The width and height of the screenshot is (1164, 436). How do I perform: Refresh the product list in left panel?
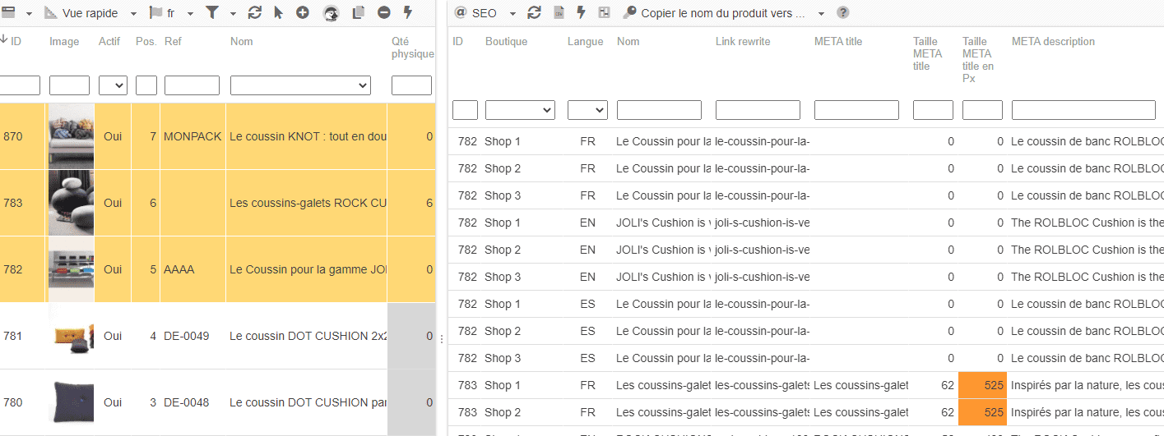tap(255, 13)
